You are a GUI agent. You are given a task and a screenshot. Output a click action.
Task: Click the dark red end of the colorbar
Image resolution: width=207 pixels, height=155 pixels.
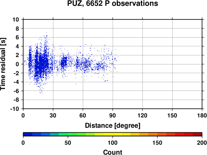[197, 134]
